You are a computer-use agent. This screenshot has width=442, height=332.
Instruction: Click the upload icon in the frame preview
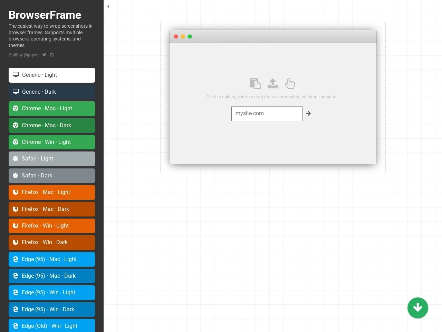tap(272, 83)
